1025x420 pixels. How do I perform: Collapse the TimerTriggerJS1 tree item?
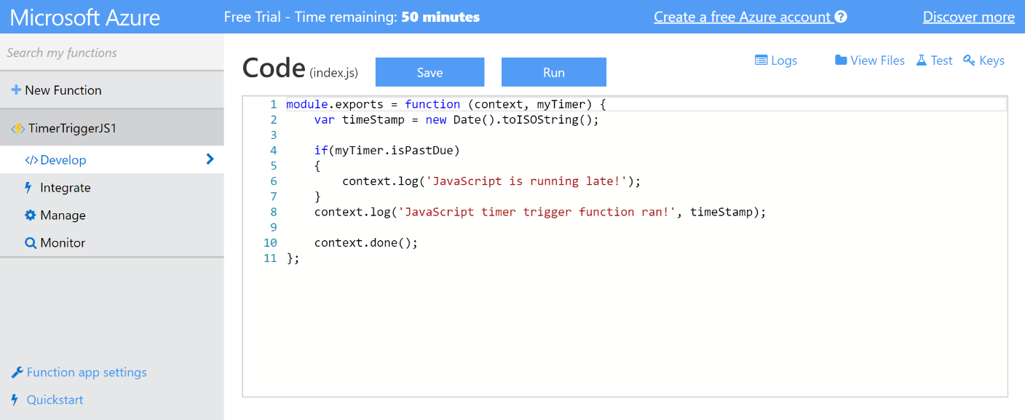click(x=72, y=129)
